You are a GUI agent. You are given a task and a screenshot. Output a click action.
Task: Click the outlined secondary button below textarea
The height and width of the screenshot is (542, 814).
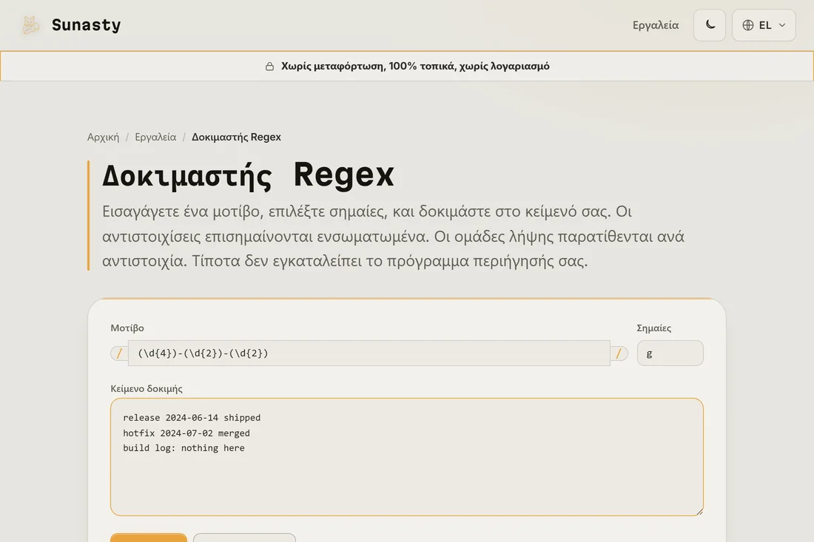244,538
